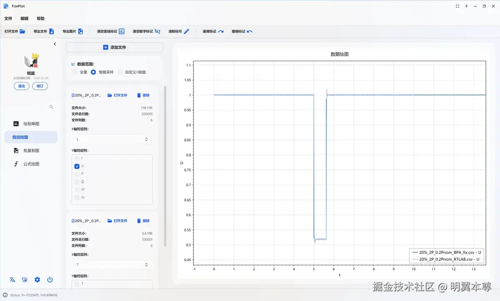This screenshot has height=301, width=500.
Task: Click the 添加文件 add file button
Action: pos(115,47)
